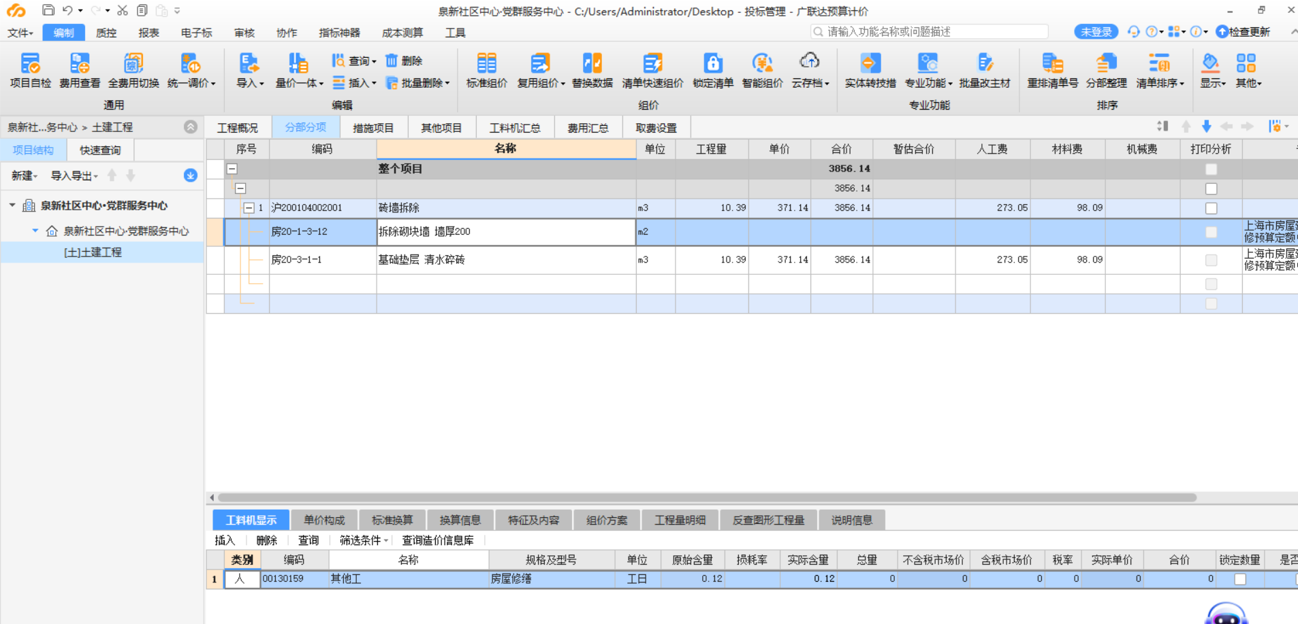Viewport: 1298px width, 624px height.
Task: Open the 措施项目 tab
Action: pyautogui.click(x=373, y=127)
